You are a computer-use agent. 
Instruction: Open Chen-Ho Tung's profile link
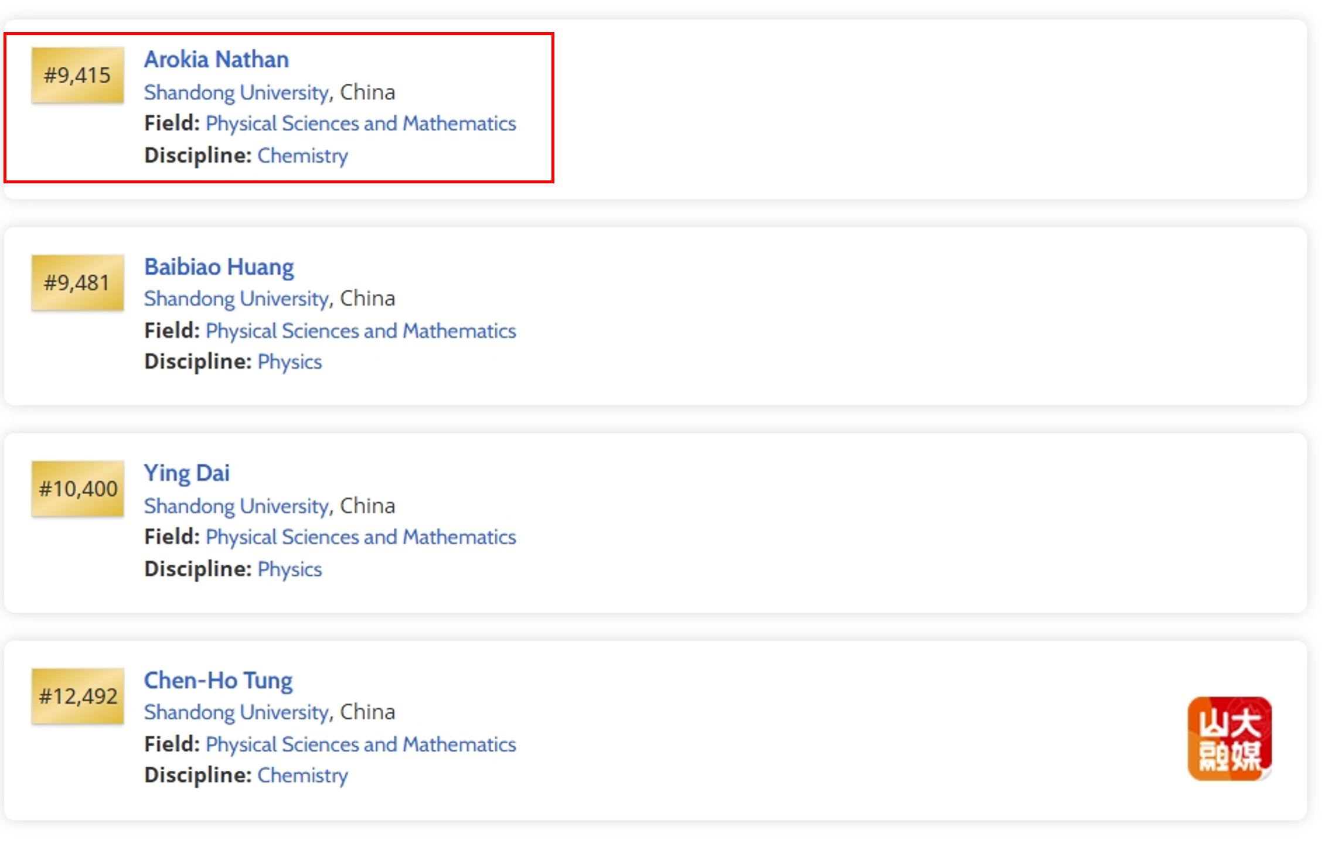218,681
